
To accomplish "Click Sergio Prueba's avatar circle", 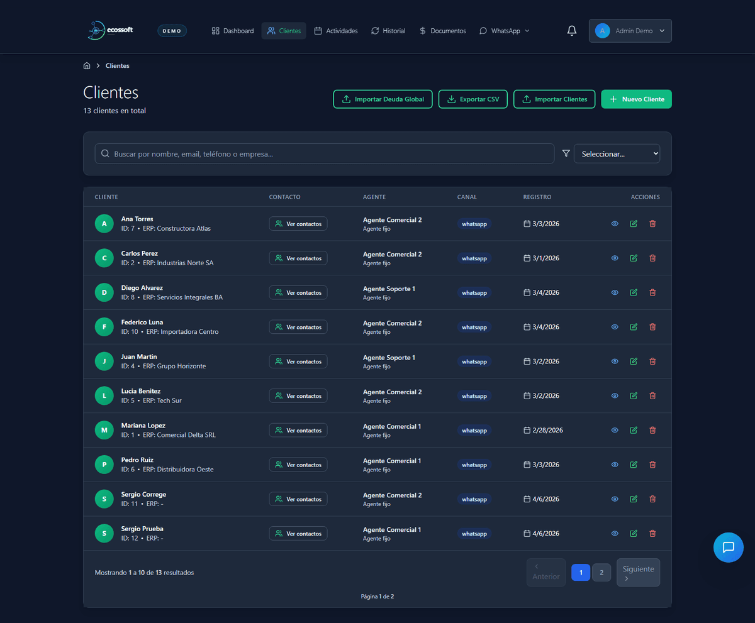I will pos(104,534).
